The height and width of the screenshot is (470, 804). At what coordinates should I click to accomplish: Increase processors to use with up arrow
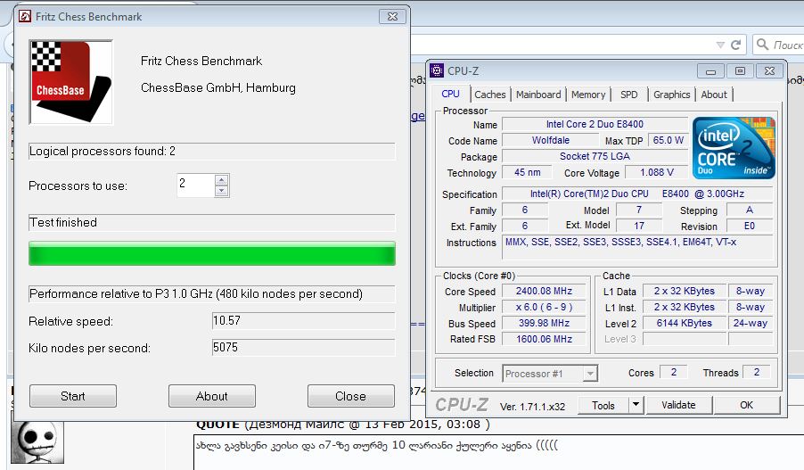tap(222, 180)
